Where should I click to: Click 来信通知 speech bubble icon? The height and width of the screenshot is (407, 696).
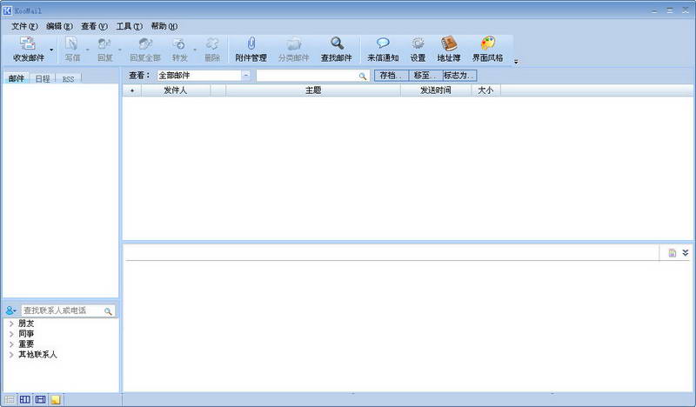point(383,43)
